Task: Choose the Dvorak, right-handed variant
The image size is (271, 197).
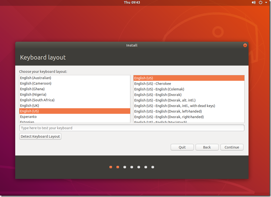Action: pyautogui.click(x=189, y=117)
